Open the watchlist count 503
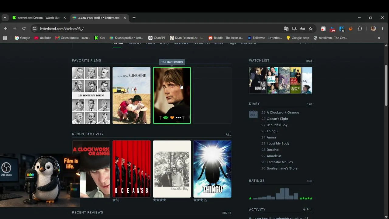Image resolution: width=389 pixels, height=219 pixels. (x=309, y=61)
